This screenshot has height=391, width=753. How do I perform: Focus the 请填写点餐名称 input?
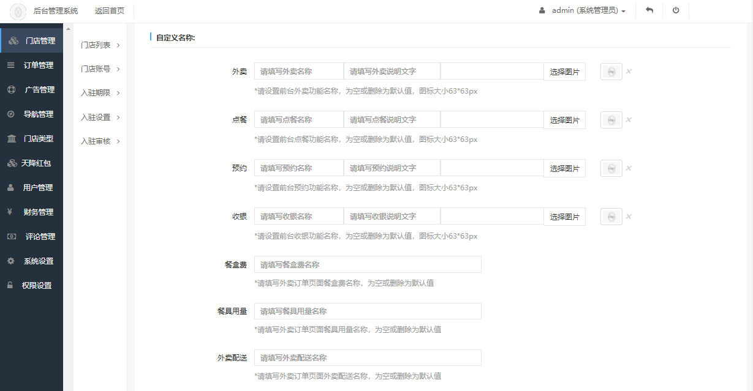click(299, 119)
